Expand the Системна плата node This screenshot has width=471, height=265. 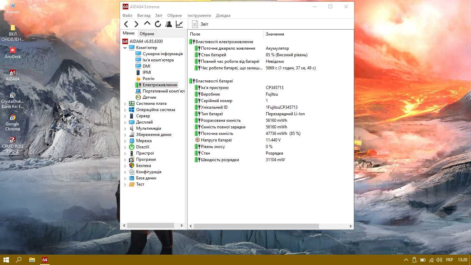[x=125, y=104]
